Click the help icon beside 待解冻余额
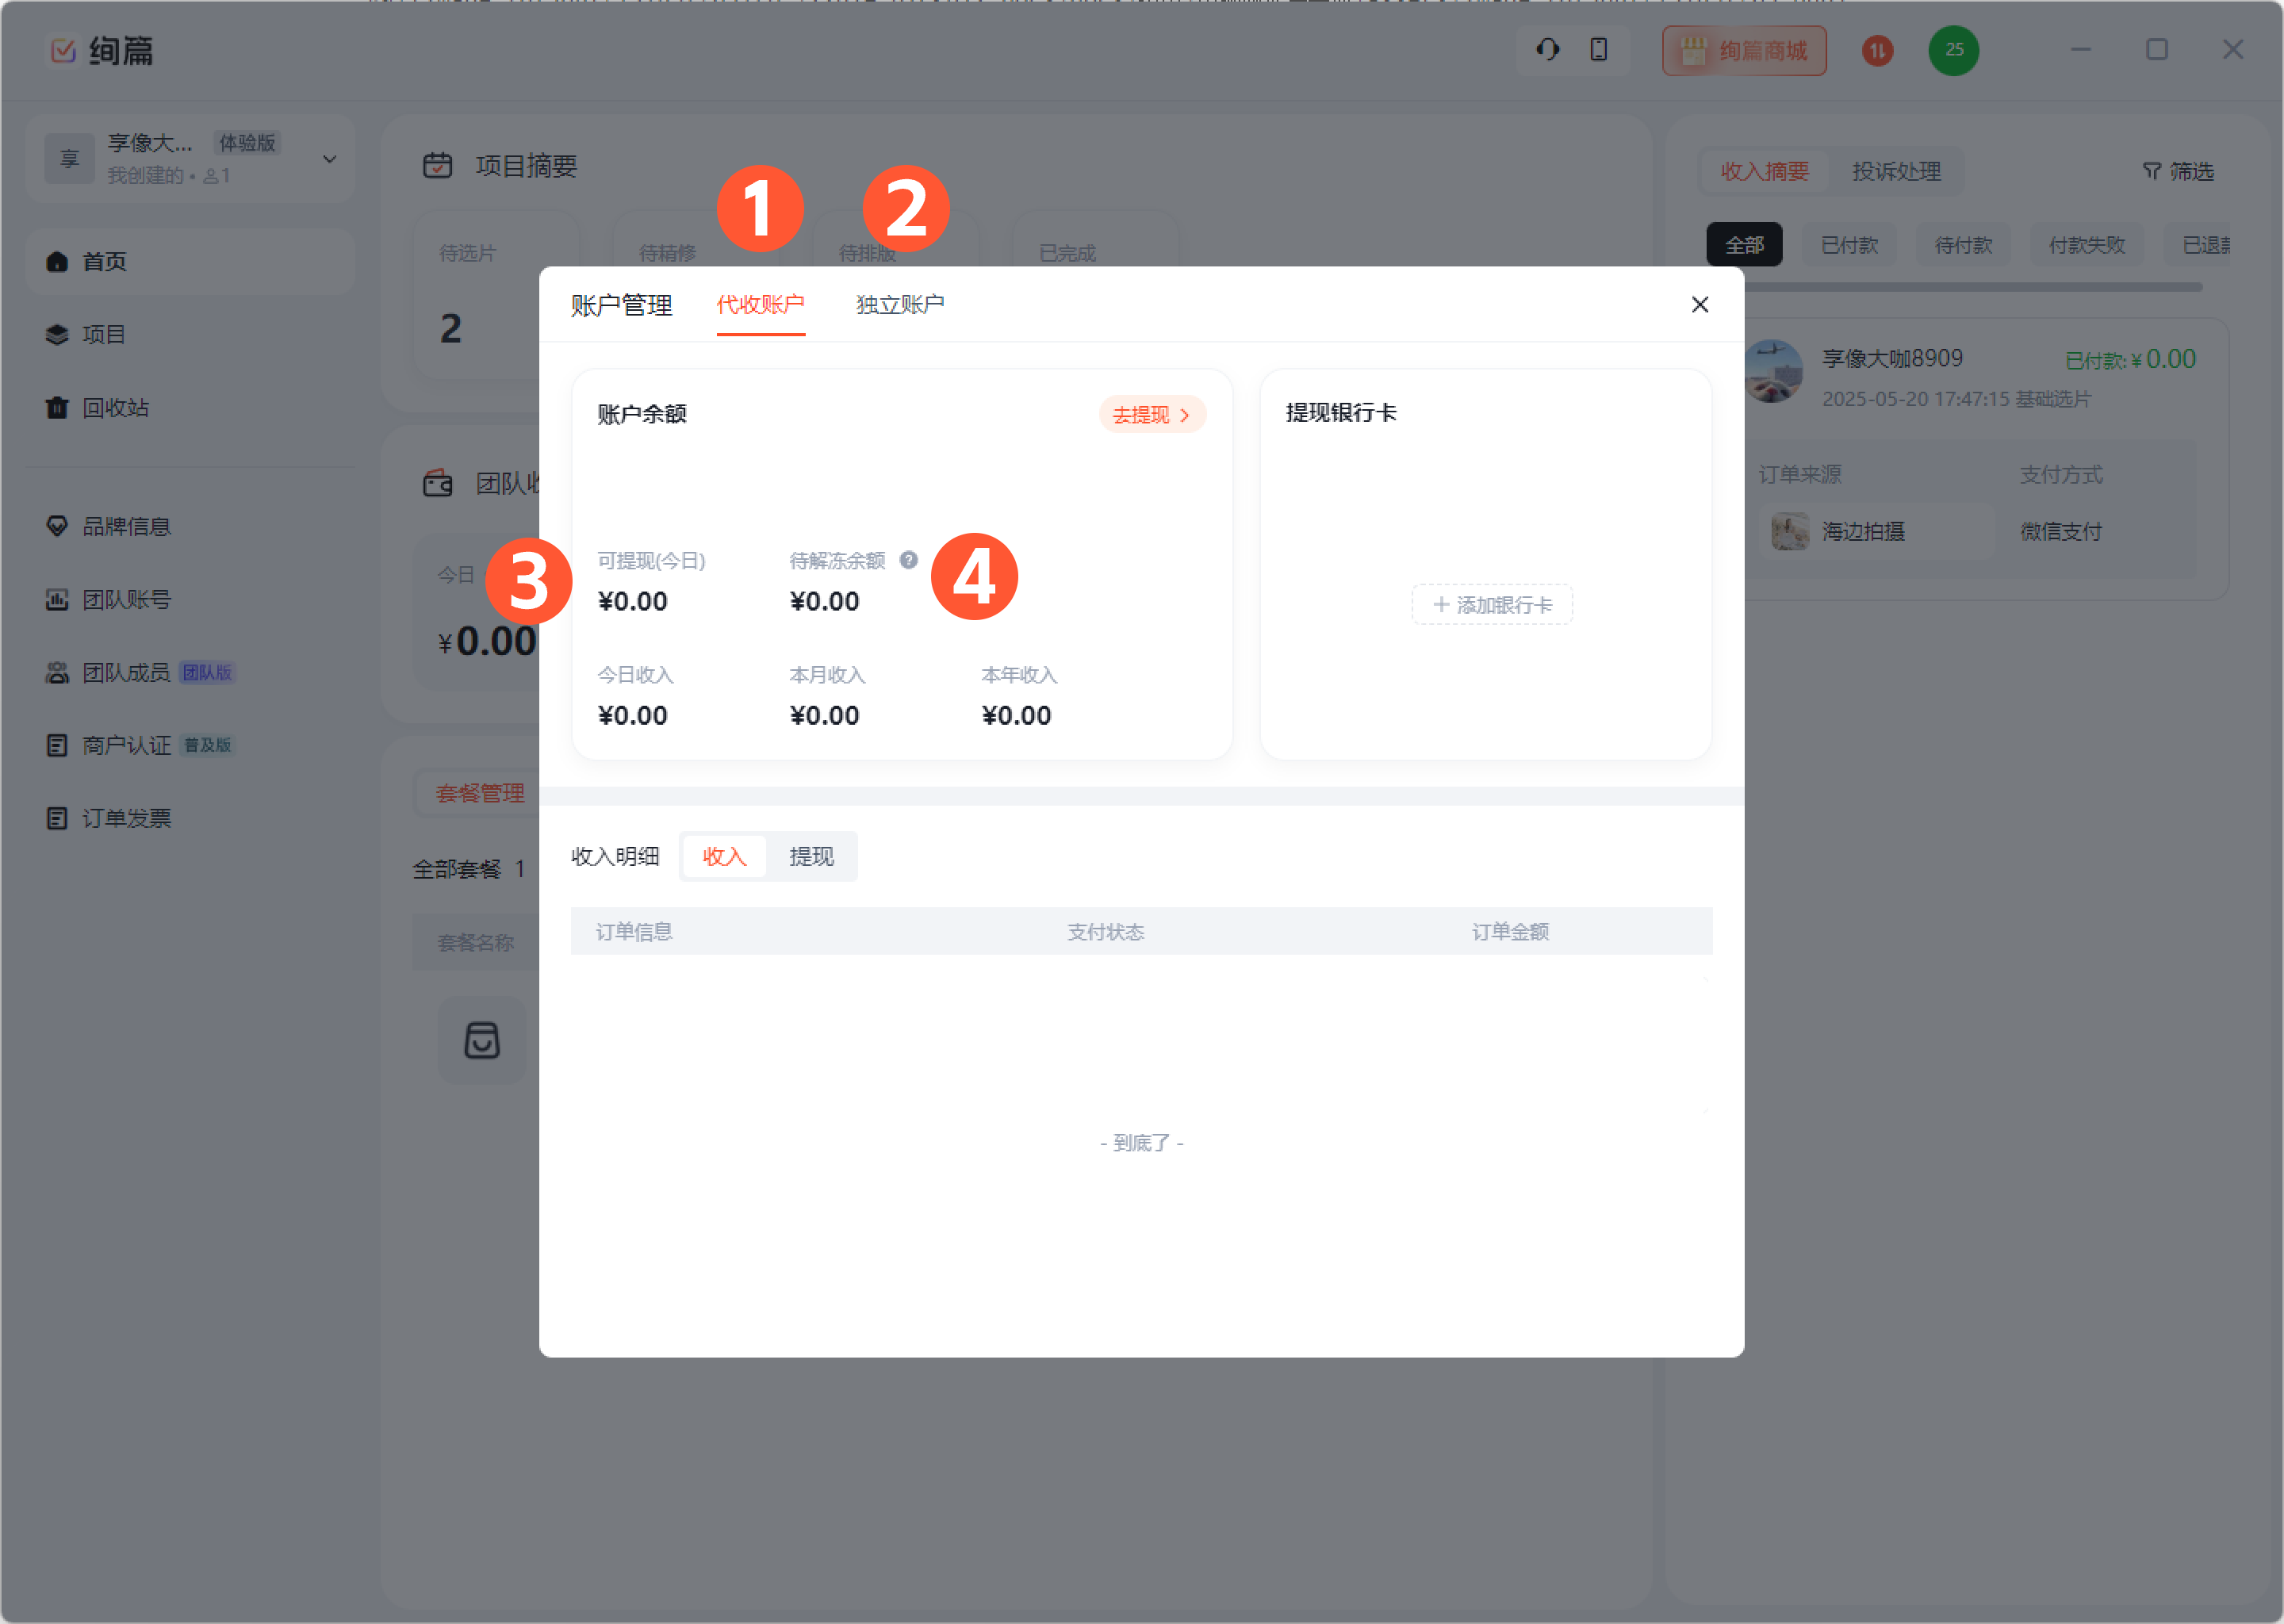2284x1624 pixels. [x=908, y=560]
